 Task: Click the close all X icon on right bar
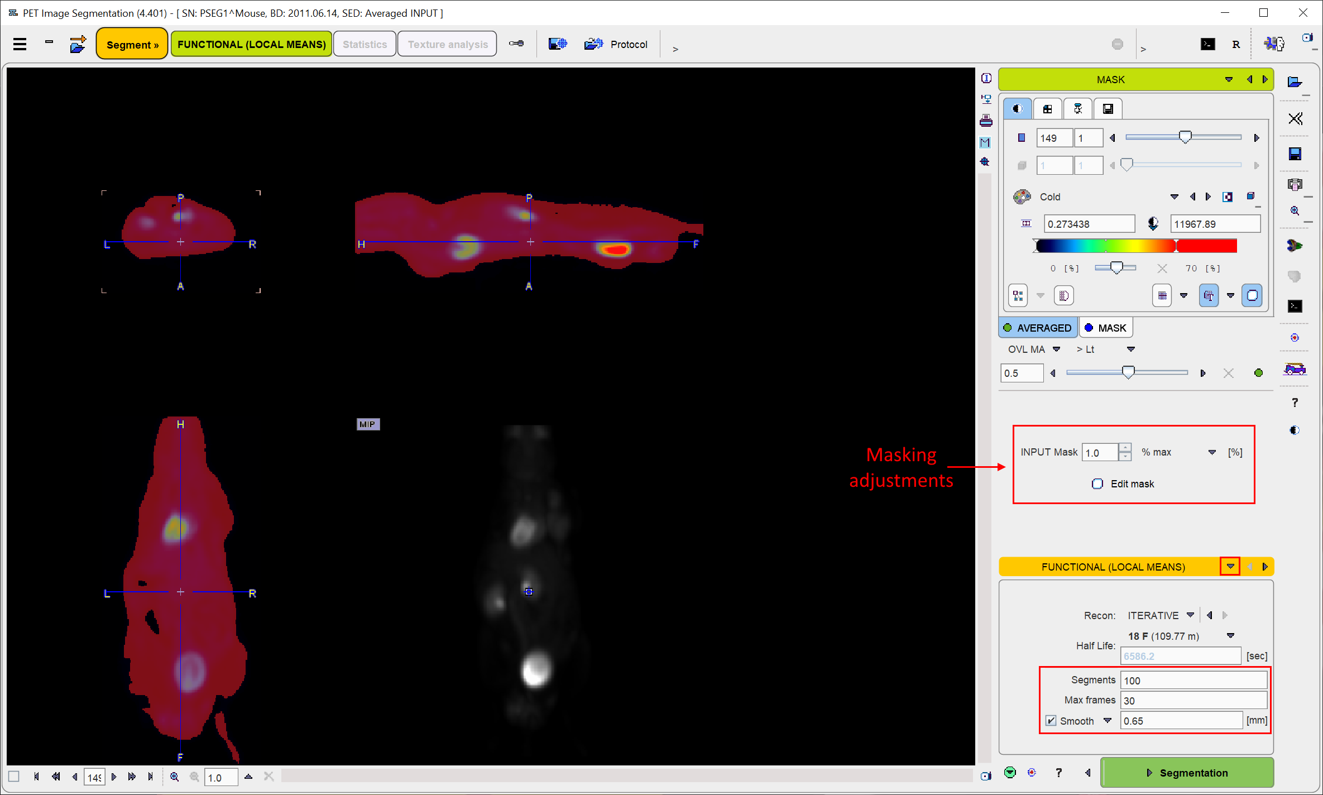[x=1295, y=118]
